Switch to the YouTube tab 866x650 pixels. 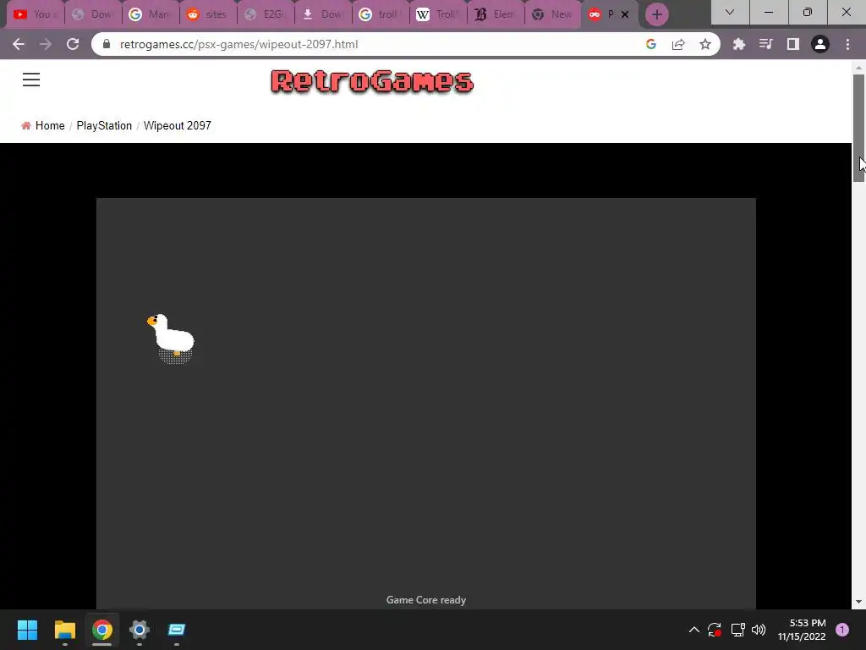click(x=36, y=14)
